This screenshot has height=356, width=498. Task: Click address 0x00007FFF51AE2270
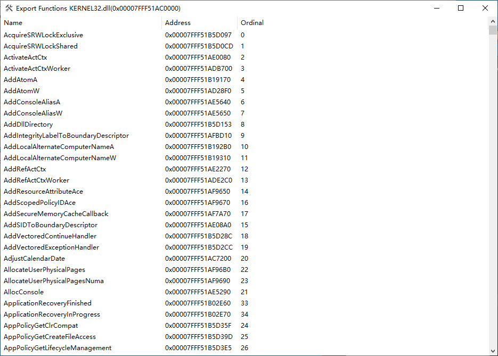coord(198,169)
